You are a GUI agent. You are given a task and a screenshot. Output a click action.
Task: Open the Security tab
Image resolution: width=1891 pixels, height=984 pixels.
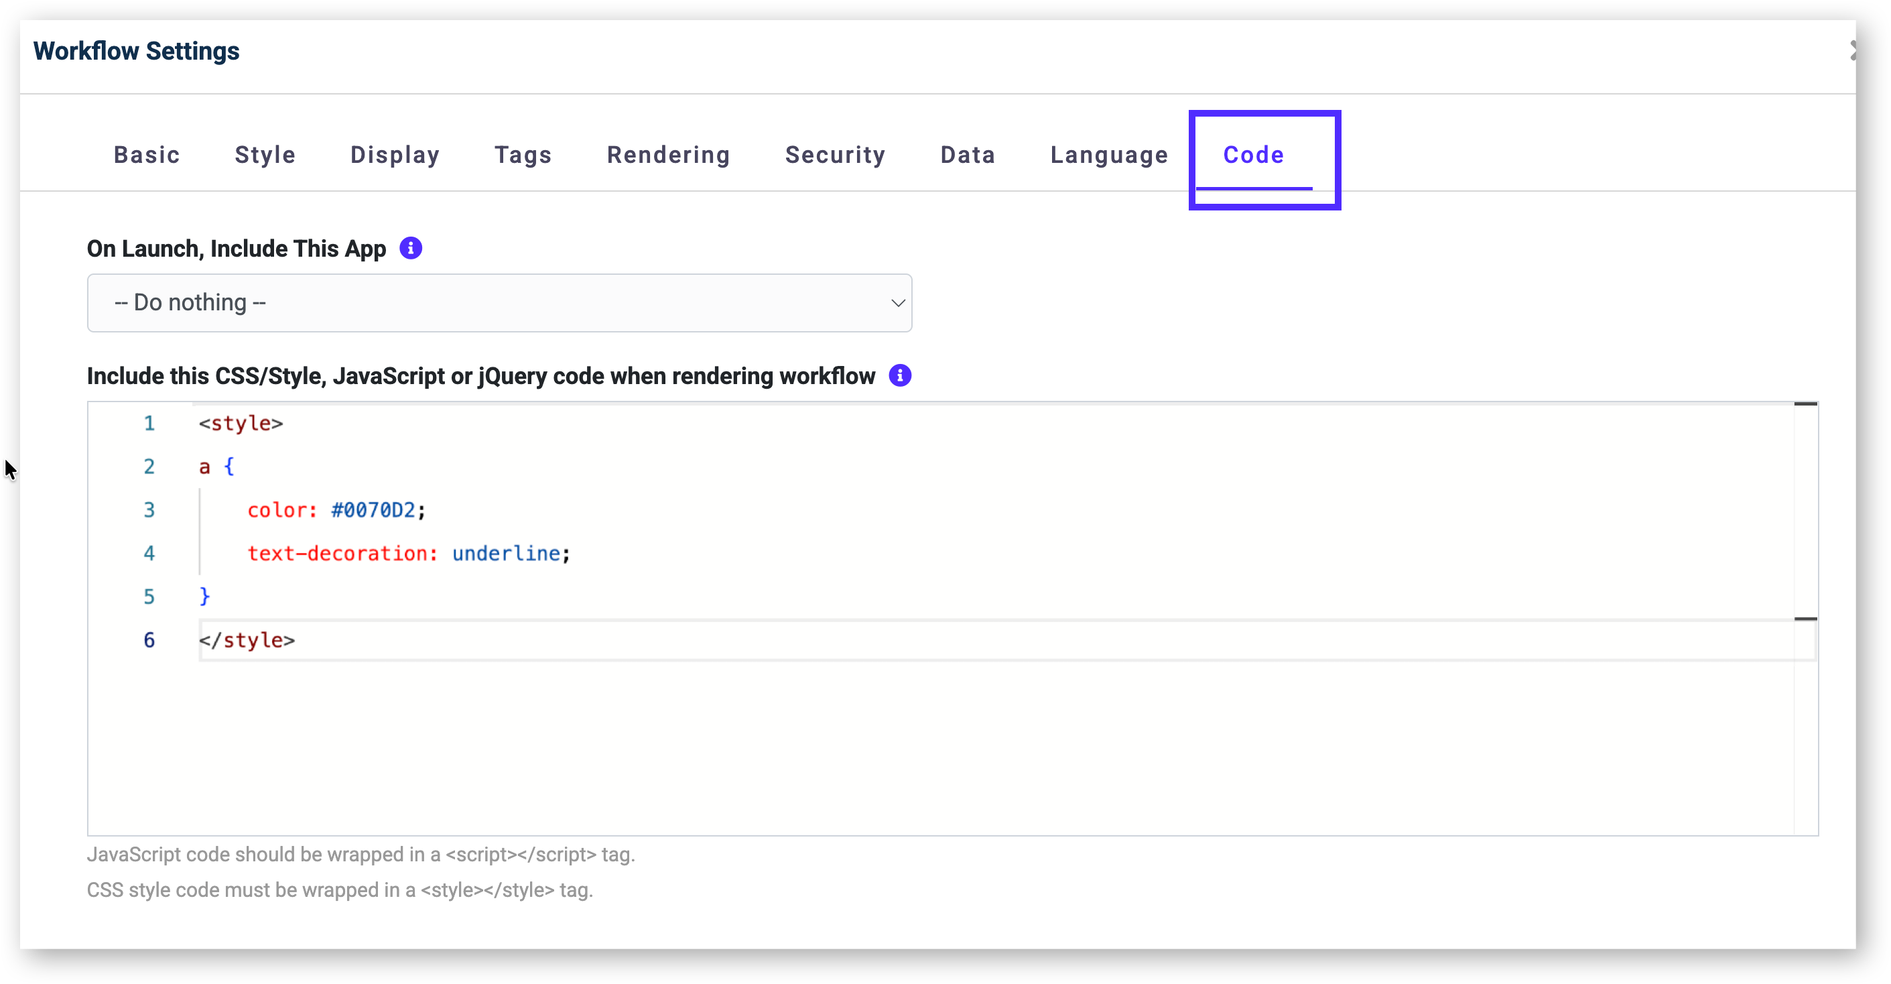coord(835,155)
